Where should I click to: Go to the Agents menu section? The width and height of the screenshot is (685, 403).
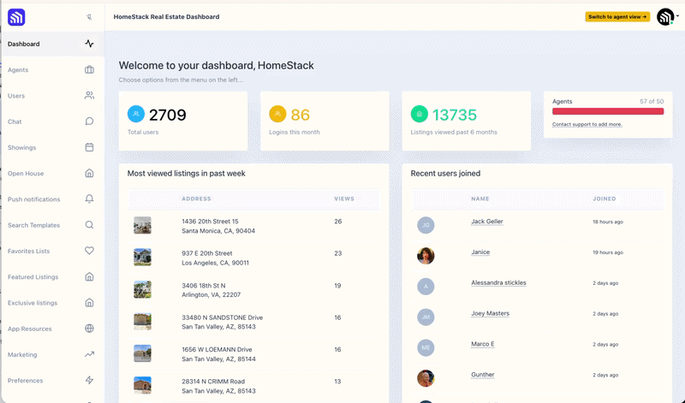[x=53, y=70]
